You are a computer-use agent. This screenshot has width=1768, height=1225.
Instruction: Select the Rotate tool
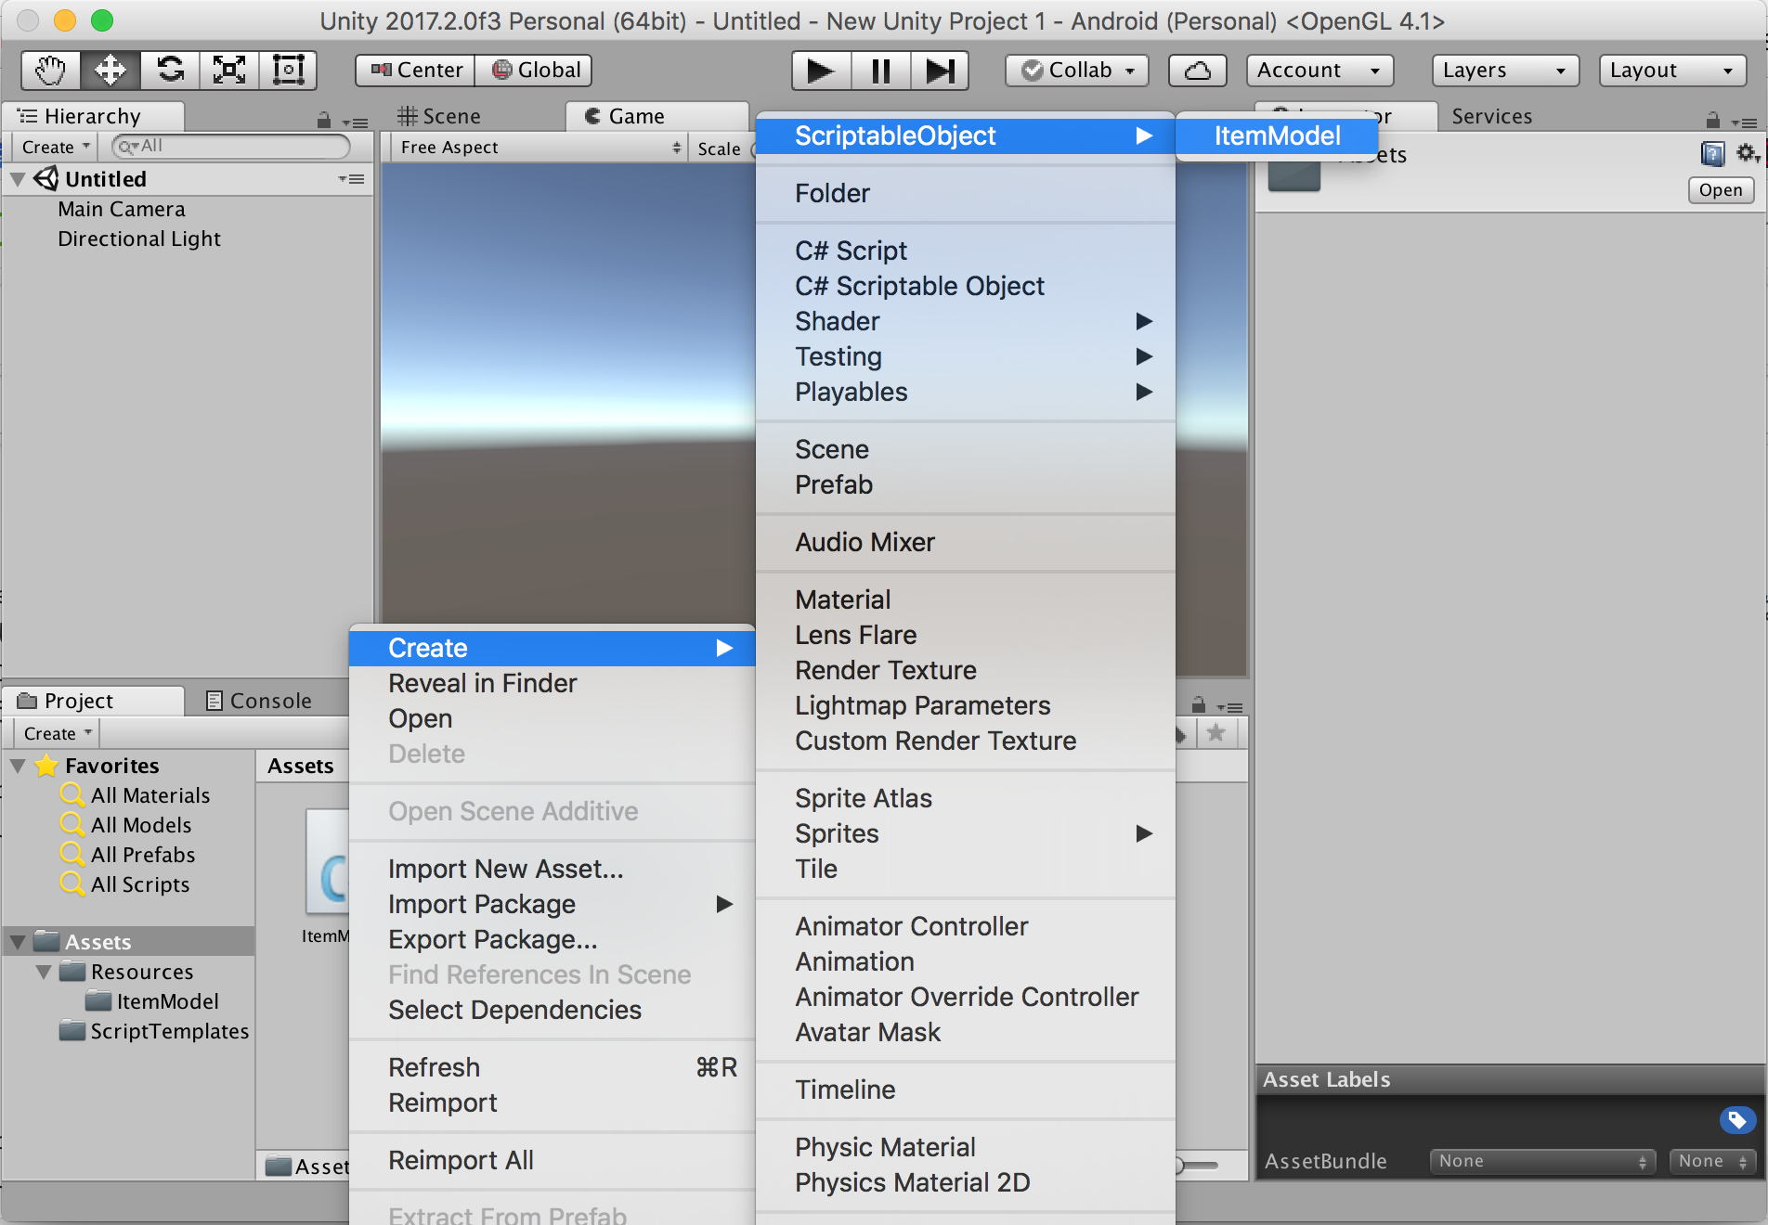[170, 71]
